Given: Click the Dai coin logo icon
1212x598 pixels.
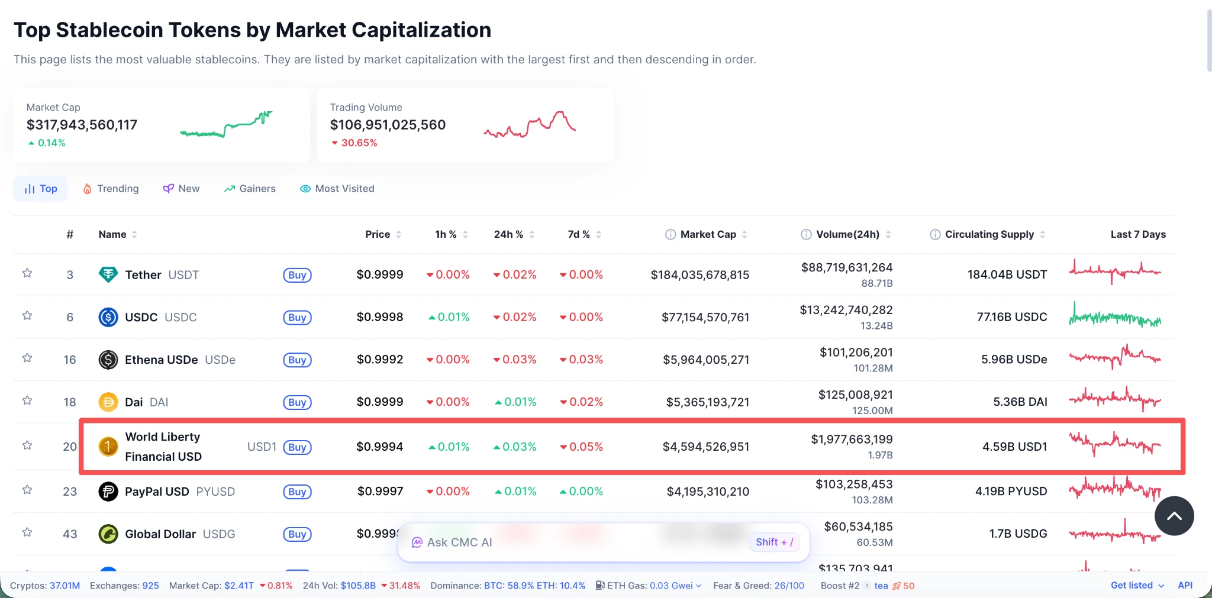Looking at the screenshot, I should pos(108,402).
